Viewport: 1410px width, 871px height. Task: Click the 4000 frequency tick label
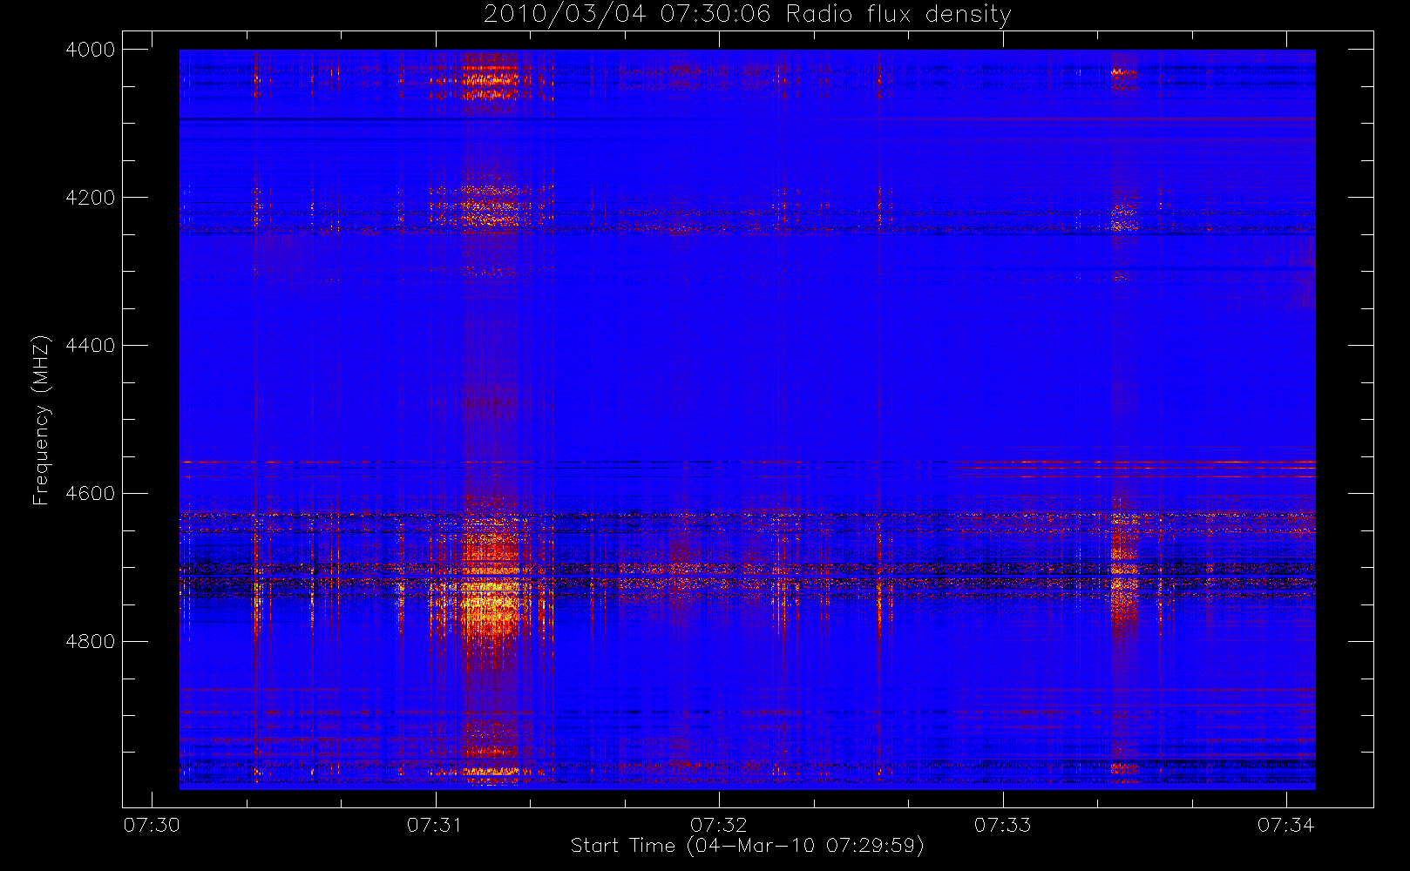pos(91,50)
